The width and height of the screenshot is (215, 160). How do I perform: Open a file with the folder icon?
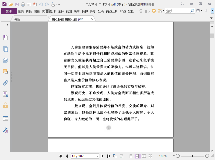(x=11, y=4)
